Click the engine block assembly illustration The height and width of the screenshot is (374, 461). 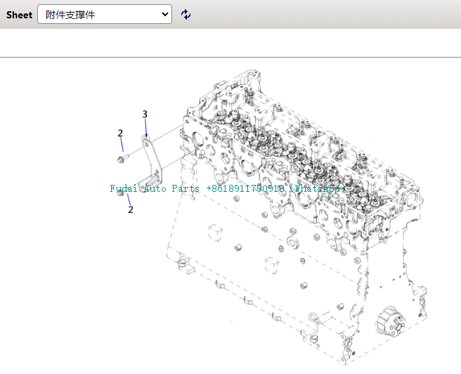(295, 217)
